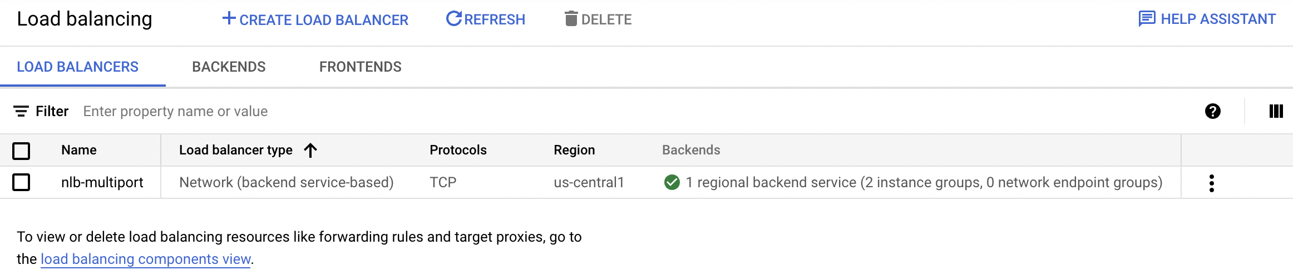
Task: Select the Load Balancers tab
Action: (x=77, y=67)
